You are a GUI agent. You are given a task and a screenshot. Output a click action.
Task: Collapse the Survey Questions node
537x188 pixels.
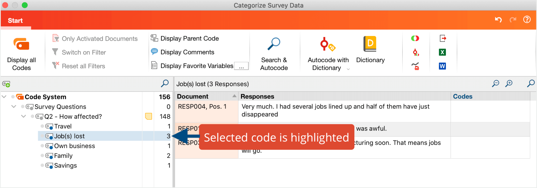14,107
